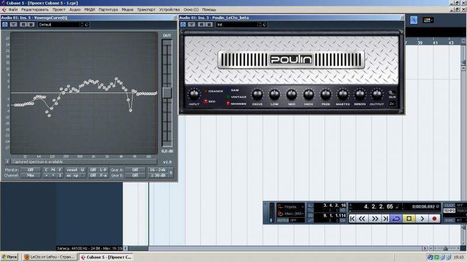Click the OUT gain slider in CurveEQ

point(167,92)
